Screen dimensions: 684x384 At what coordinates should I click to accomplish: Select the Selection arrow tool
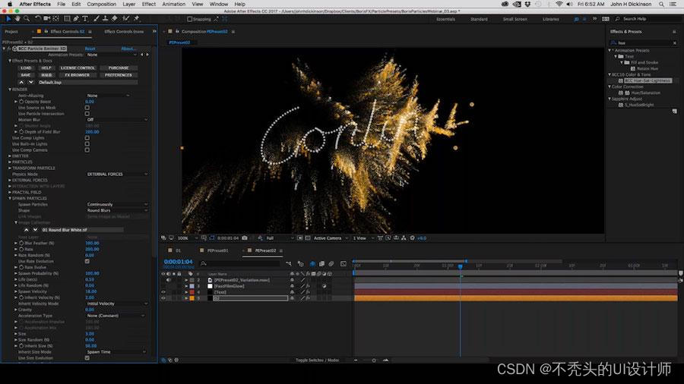pyautogui.click(x=8, y=19)
